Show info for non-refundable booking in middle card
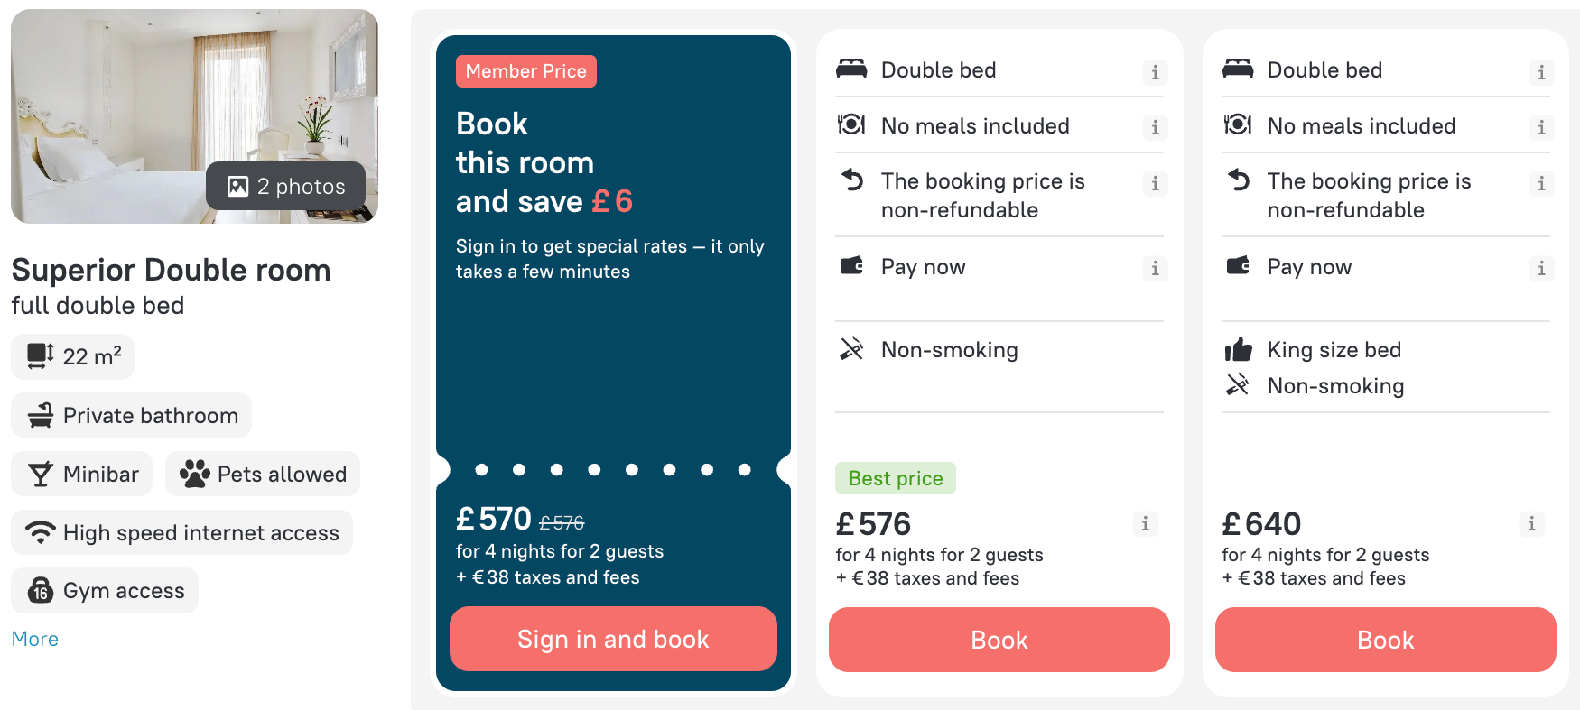The image size is (1580, 710). [x=1155, y=184]
